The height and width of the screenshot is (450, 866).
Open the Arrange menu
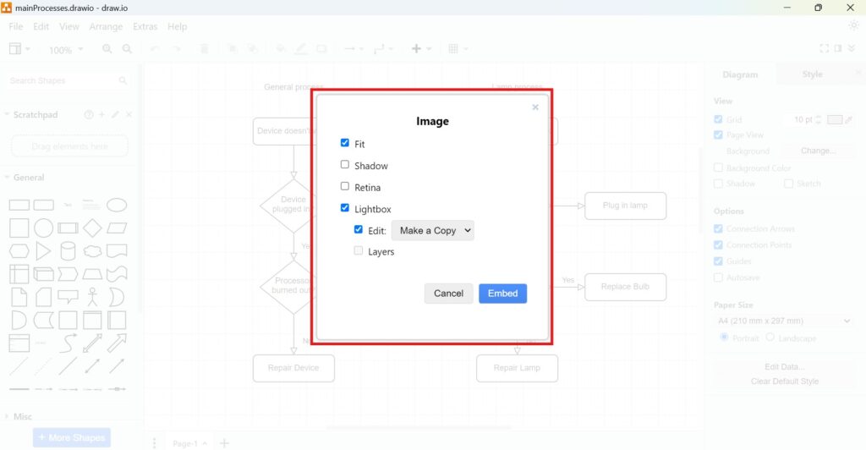coord(106,26)
